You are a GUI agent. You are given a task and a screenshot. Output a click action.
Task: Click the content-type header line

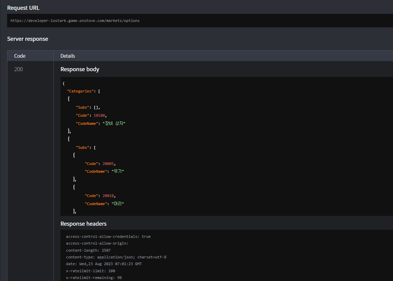point(116,257)
